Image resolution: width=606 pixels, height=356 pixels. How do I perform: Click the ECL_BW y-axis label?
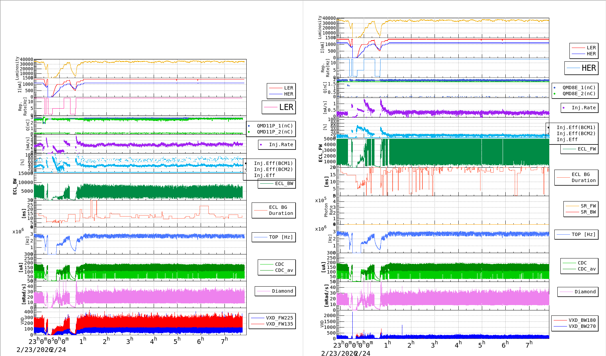(x=15, y=187)
